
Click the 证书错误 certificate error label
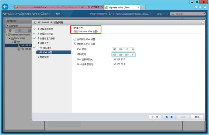pos(95,7)
